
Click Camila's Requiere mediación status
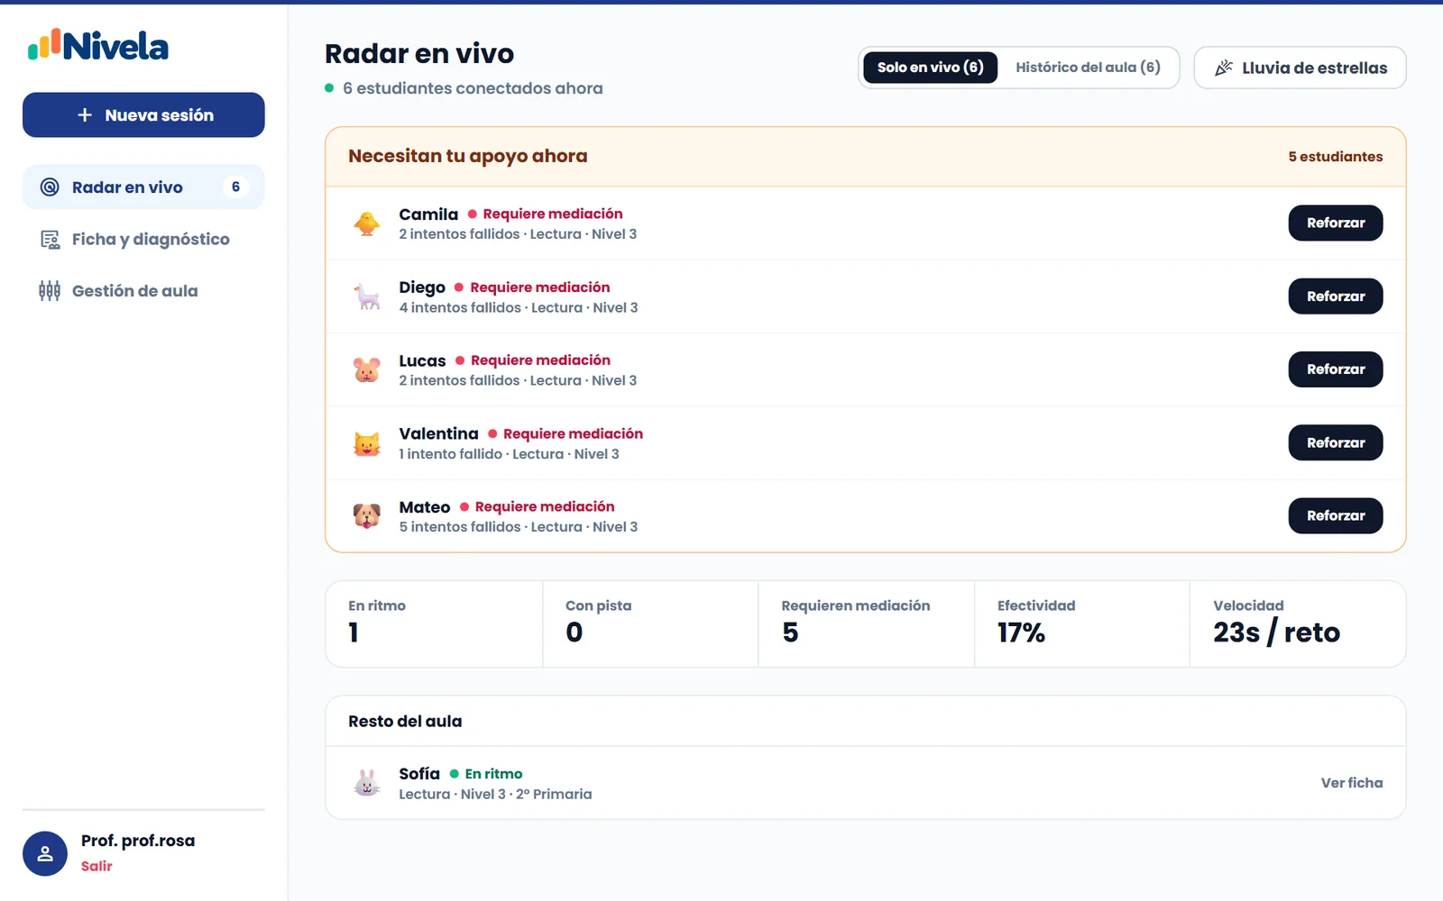coord(546,214)
